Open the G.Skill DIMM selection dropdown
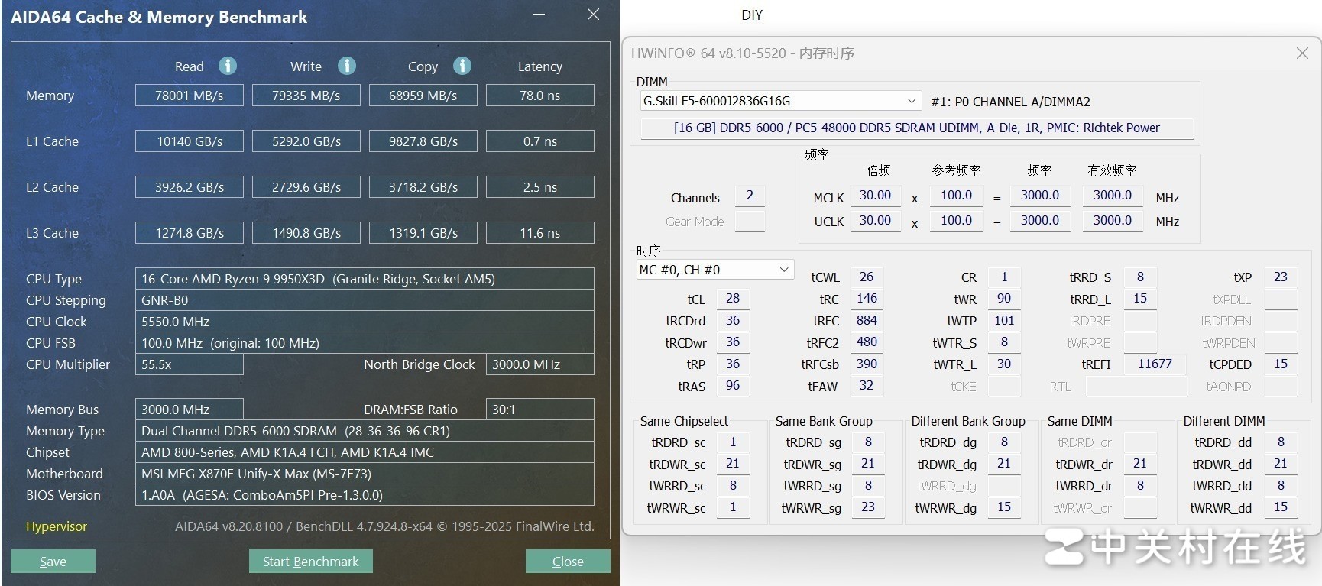This screenshot has width=1322, height=586. click(x=780, y=101)
